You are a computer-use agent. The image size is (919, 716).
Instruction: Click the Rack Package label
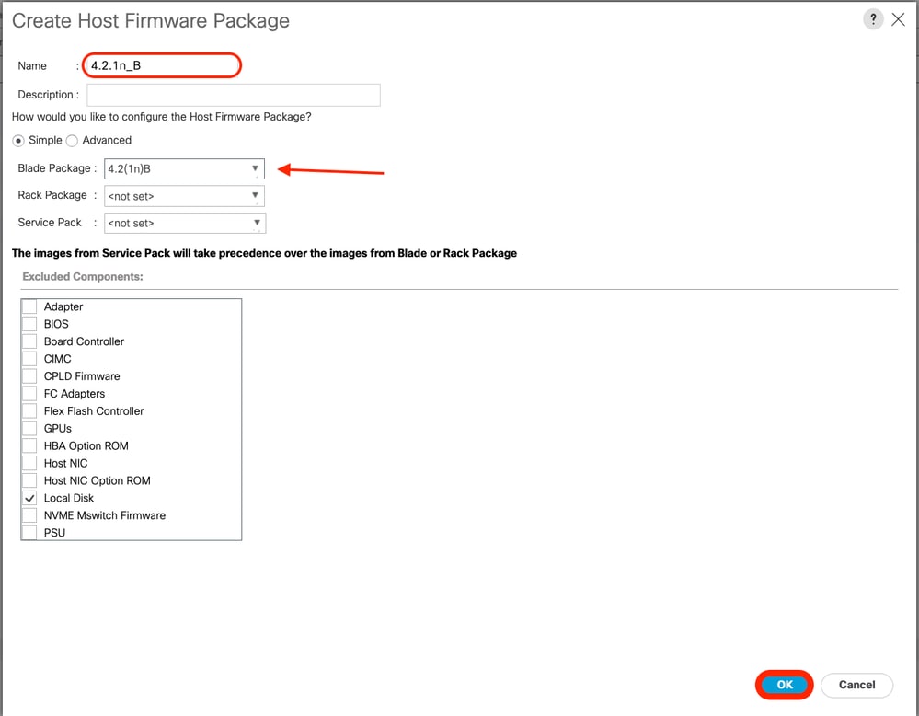coord(52,195)
